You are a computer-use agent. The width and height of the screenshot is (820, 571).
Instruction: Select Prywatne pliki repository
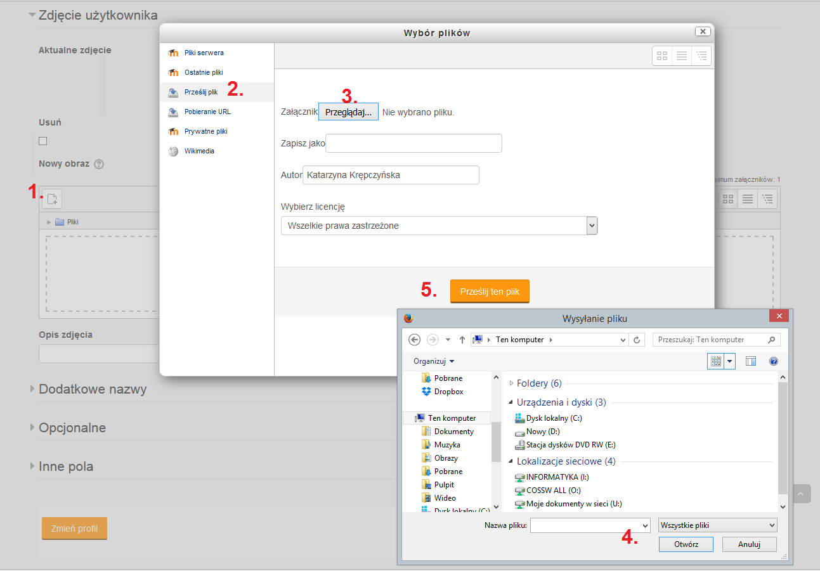217,131
